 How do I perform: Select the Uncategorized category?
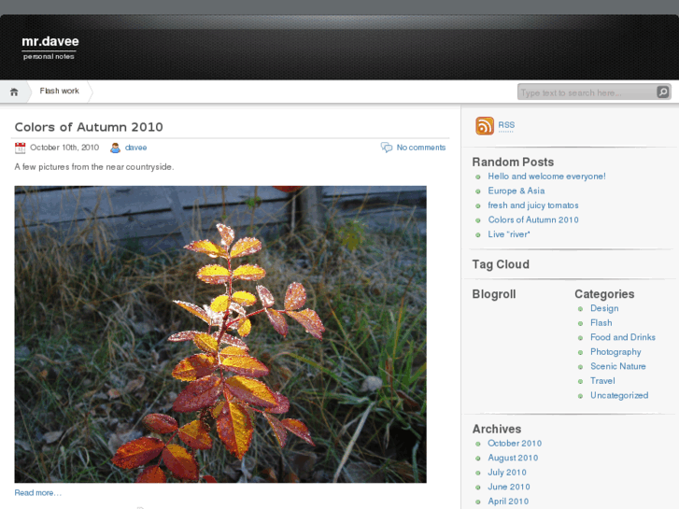(619, 395)
